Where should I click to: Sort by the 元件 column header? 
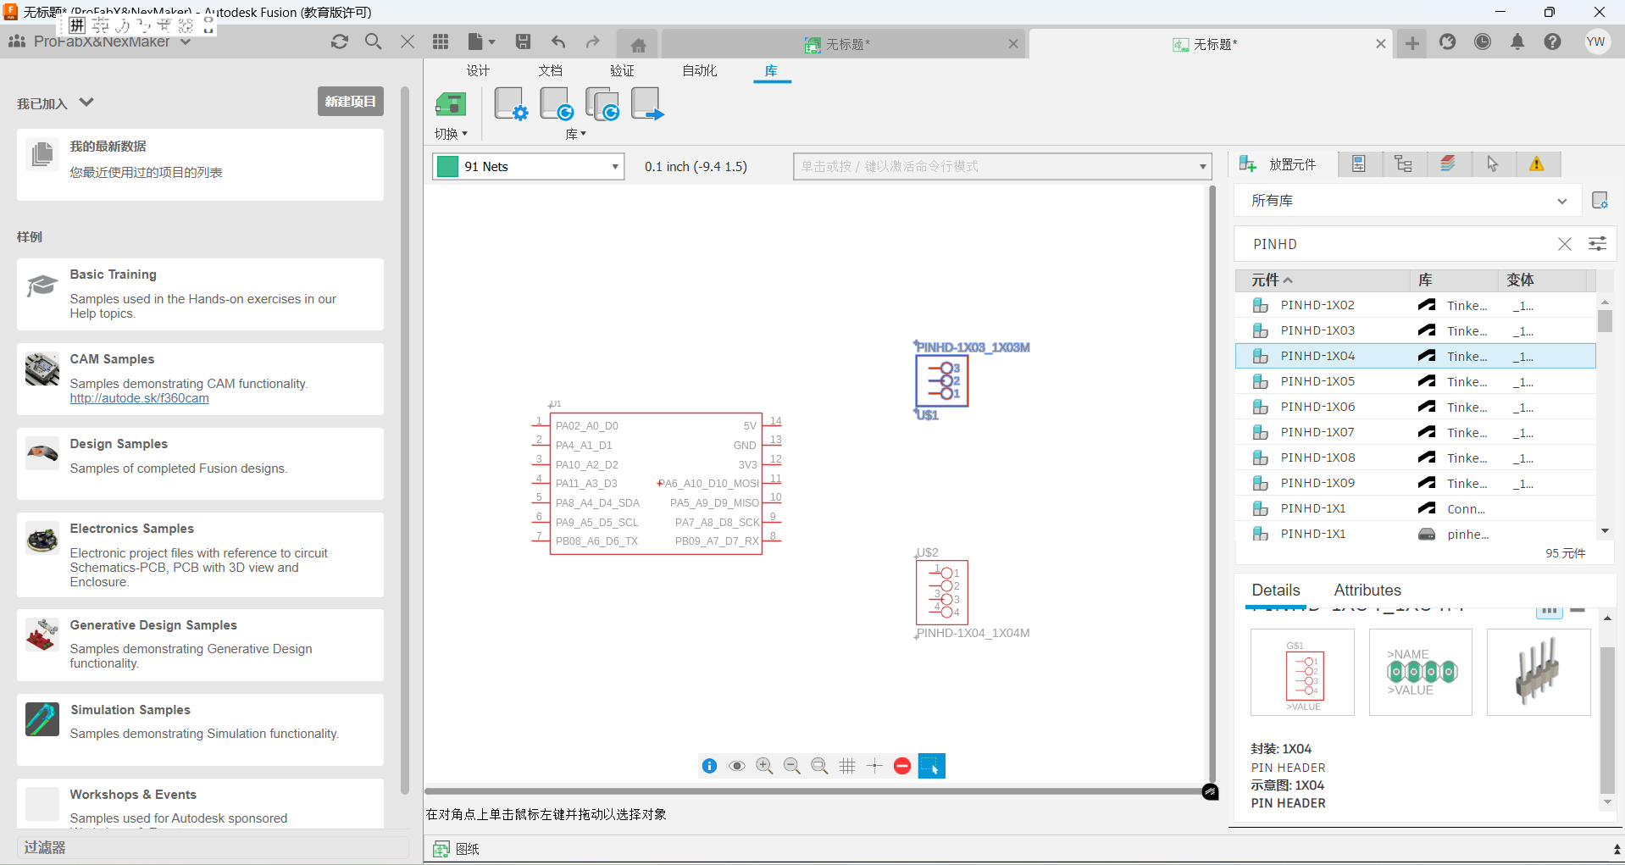tap(1323, 280)
